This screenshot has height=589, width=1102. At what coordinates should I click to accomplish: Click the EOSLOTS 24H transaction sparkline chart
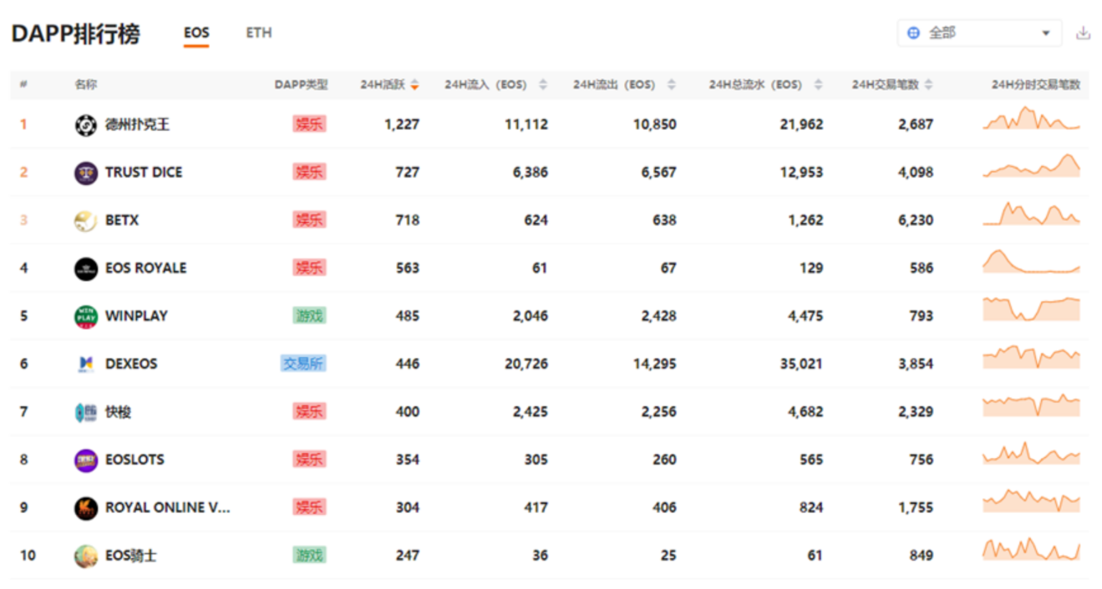[x=1032, y=453]
